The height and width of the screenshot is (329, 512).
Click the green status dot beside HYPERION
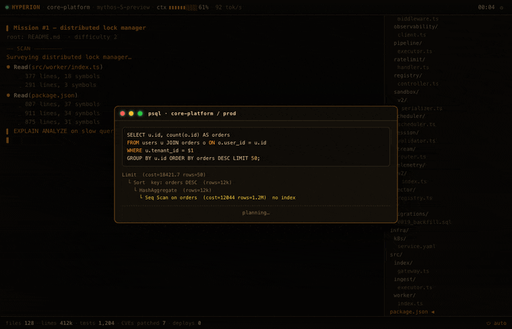pos(7,7)
